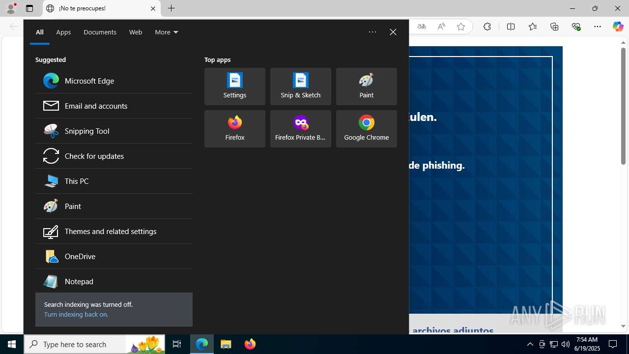Open Edge Browser essentials

[576, 27]
